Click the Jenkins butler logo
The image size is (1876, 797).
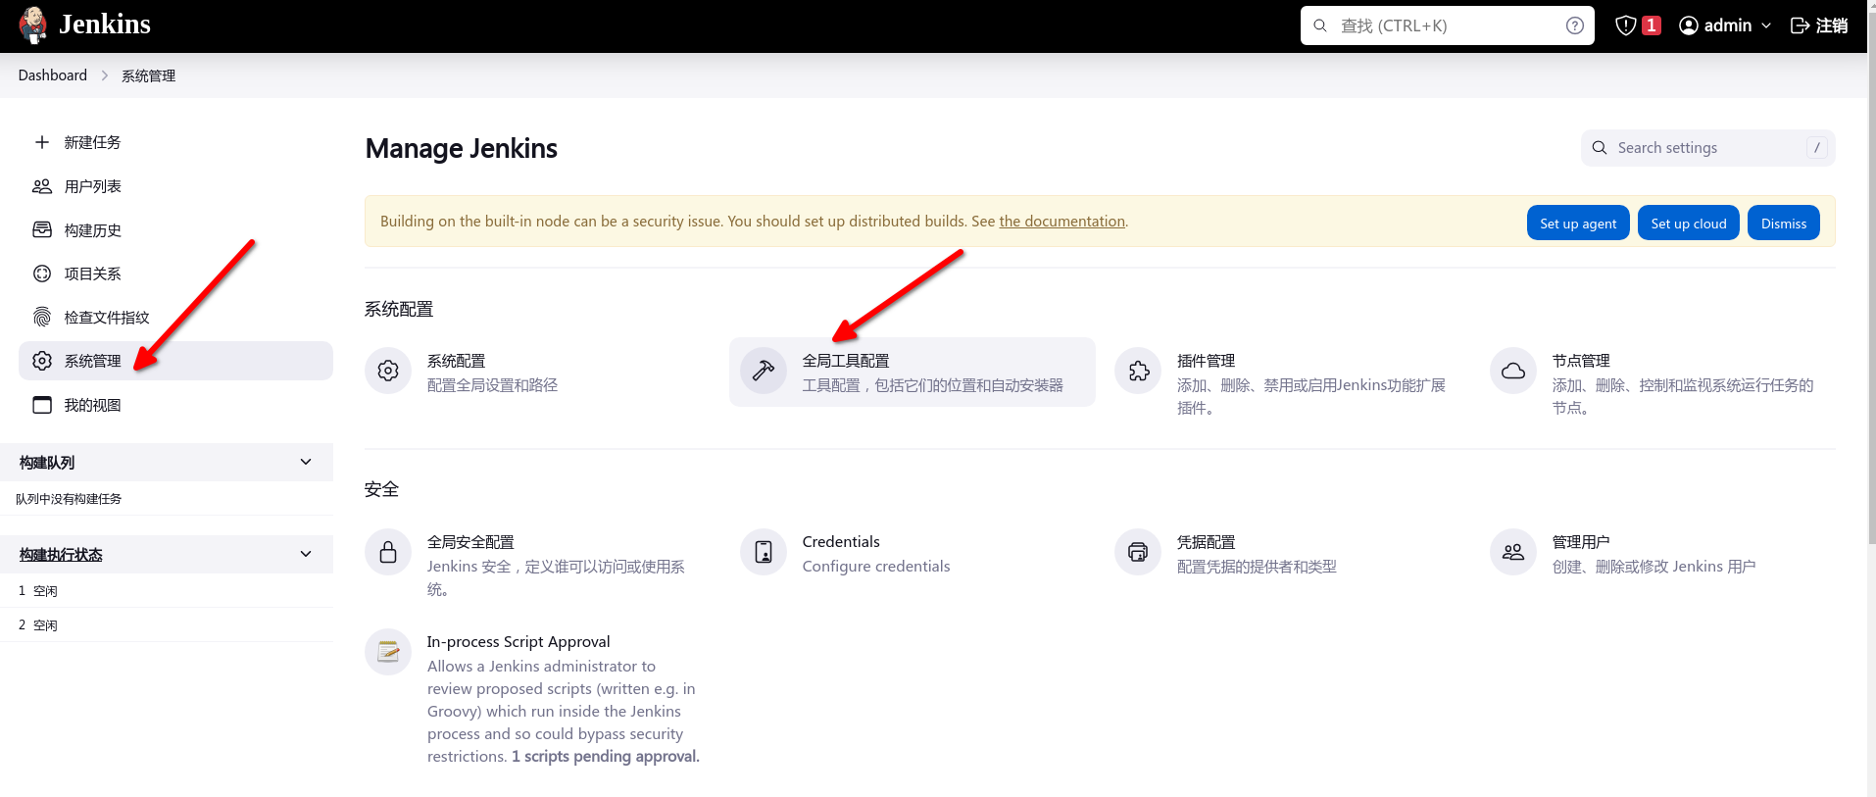(x=33, y=25)
